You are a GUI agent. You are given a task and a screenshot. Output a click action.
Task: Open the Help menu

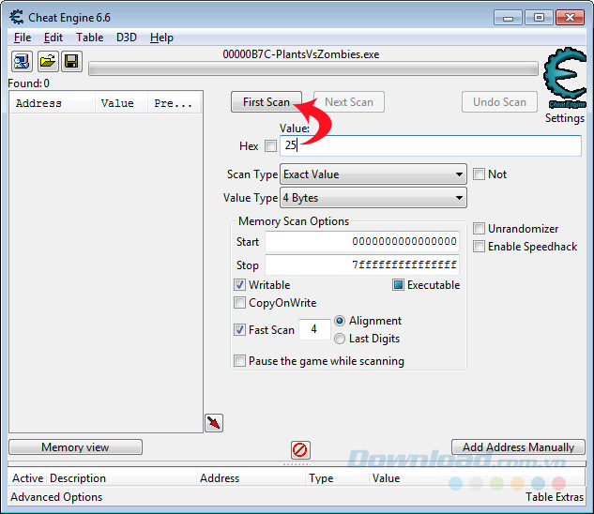161,38
